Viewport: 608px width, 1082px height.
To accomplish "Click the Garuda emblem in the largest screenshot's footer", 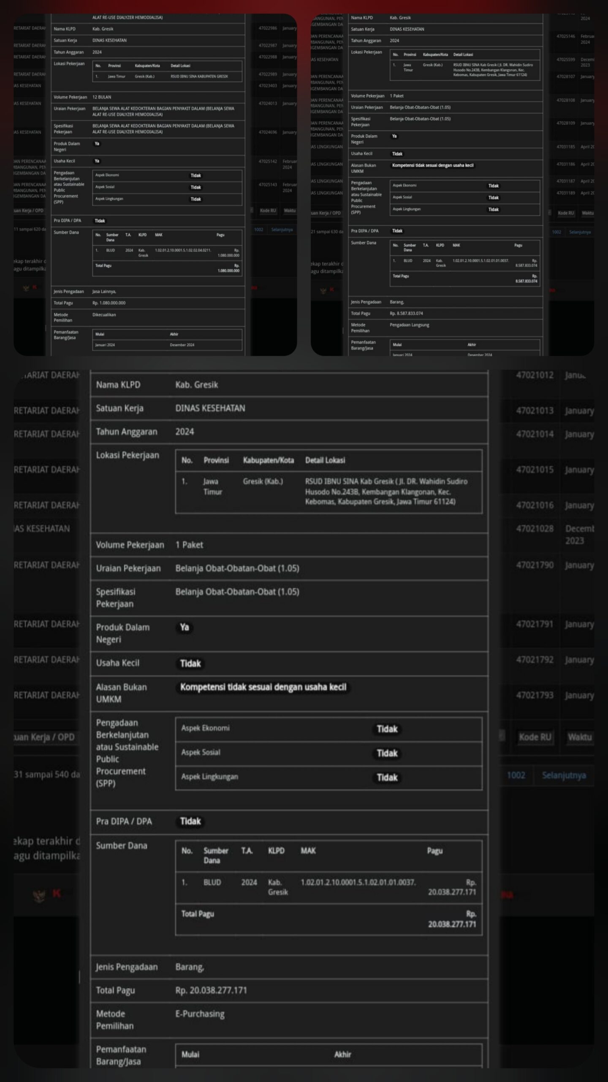I will coord(39,895).
